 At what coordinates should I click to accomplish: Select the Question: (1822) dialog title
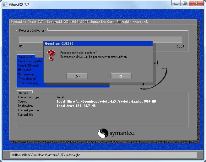tap(59, 43)
